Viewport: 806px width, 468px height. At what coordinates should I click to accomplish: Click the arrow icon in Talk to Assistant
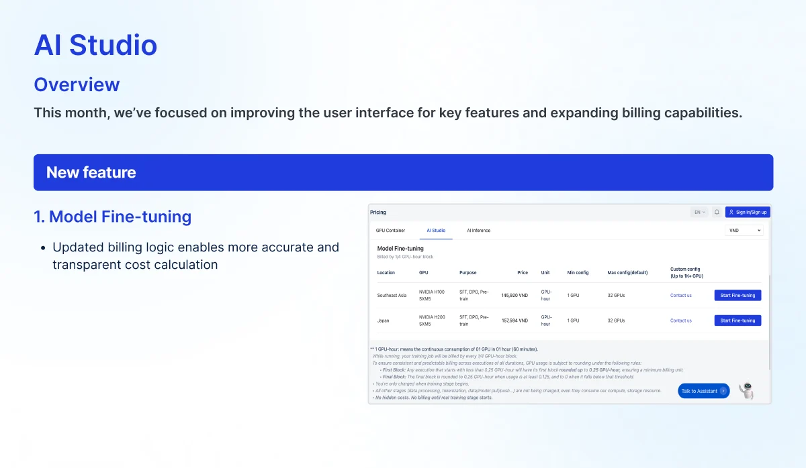[723, 391]
